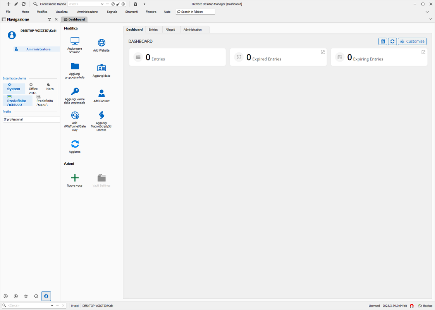Open the Expired Entries external link icon
Screen dimensions: 435x310
pyautogui.click(x=323, y=52)
